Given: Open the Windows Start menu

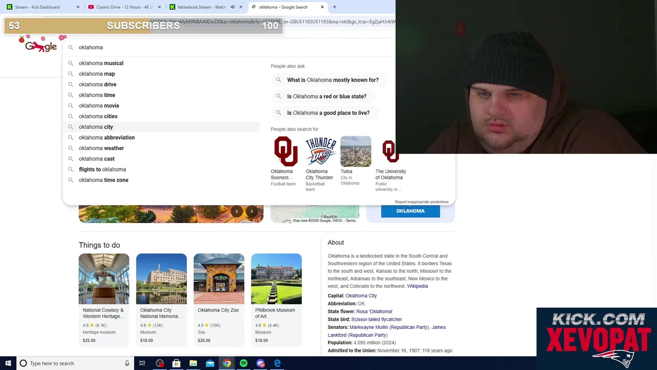Looking at the screenshot, I should (x=8, y=363).
